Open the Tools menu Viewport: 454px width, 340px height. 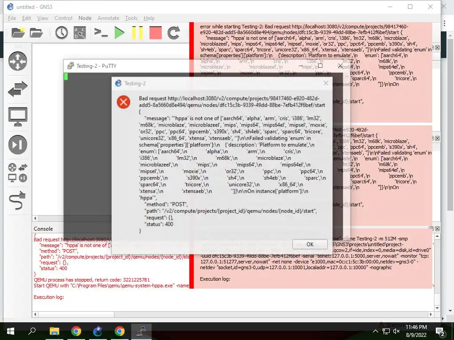click(x=131, y=18)
